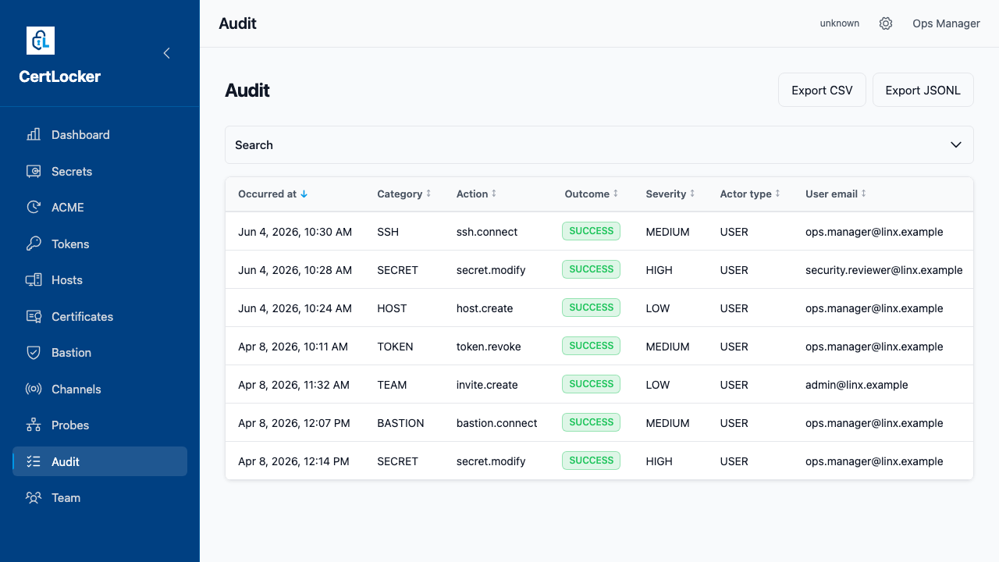Open the ACME section
This screenshot has width=999, height=562.
click(x=100, y=208)
